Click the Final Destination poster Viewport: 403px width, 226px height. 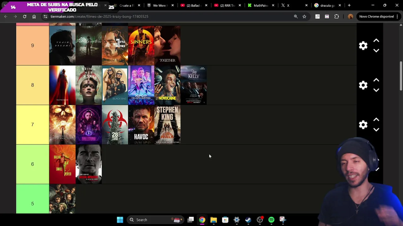[x=62, y=125]
